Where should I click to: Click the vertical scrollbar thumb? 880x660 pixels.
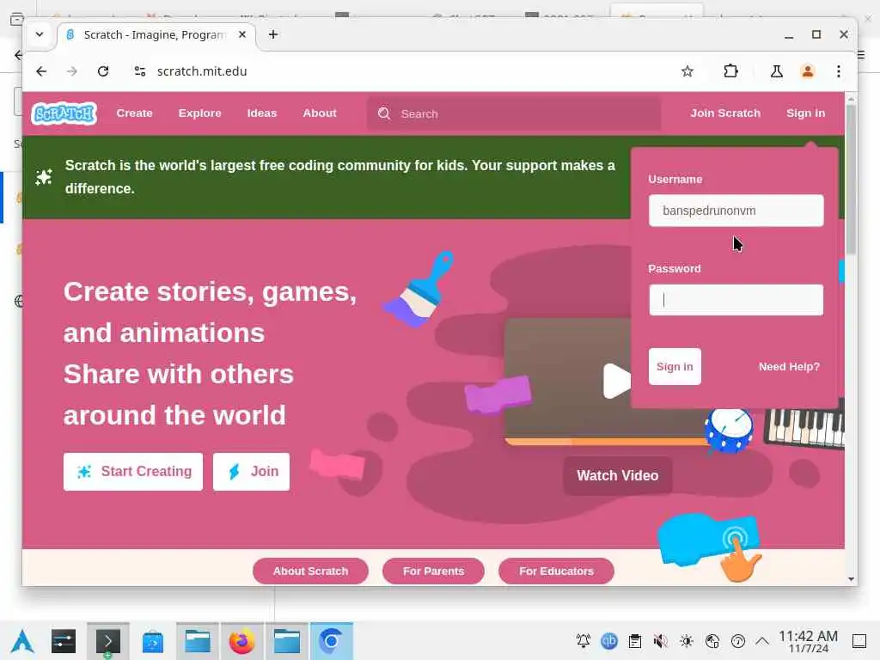pos(852,180)
